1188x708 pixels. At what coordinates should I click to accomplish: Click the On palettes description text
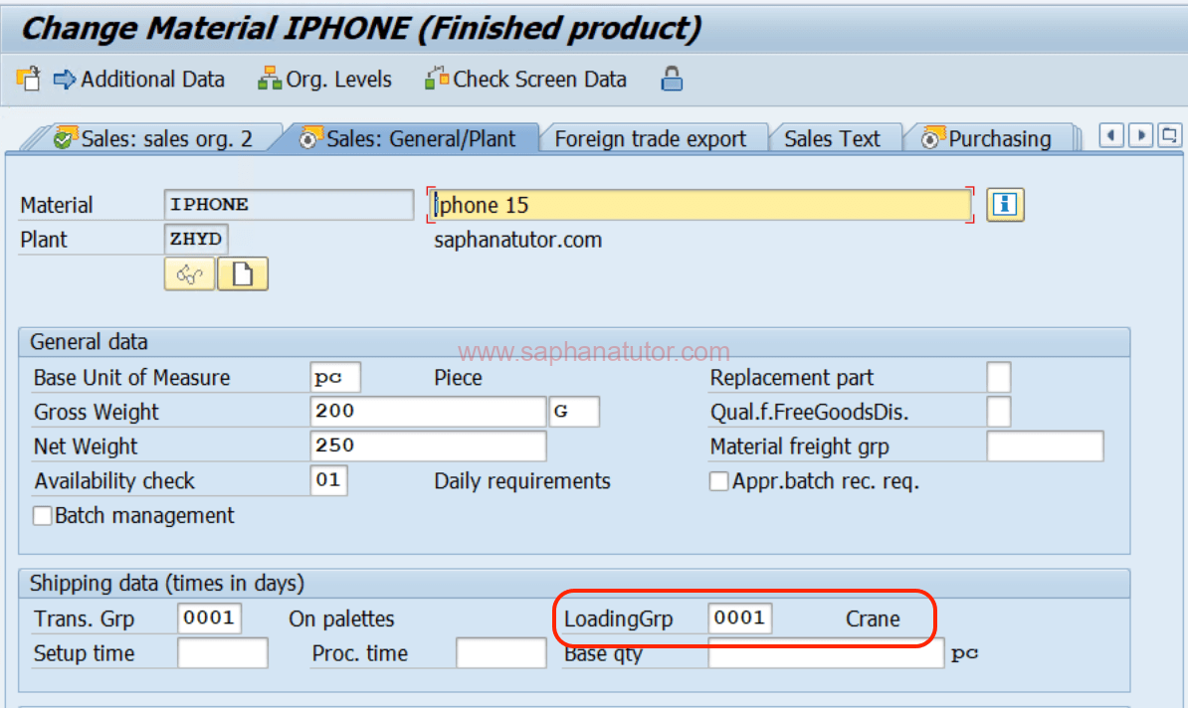341,619
